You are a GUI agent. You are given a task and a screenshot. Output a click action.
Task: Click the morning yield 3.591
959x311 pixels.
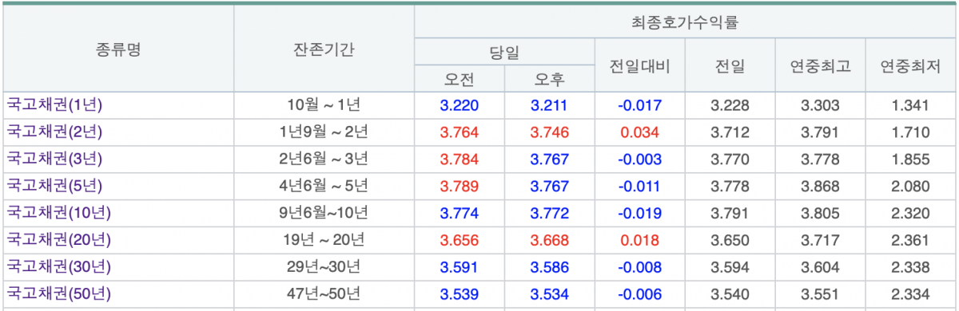click(x=459, y=266)
